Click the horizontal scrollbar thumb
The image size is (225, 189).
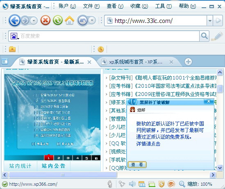click(63, 175)
